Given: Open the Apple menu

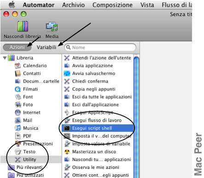Looking at the screenshot, I should click(x=12, y=5).
